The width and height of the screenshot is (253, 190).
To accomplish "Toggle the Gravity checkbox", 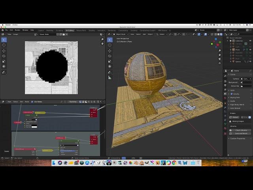I will click(232, 94).
